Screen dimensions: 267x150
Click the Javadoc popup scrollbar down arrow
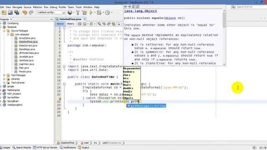click(x=224, y=64)
